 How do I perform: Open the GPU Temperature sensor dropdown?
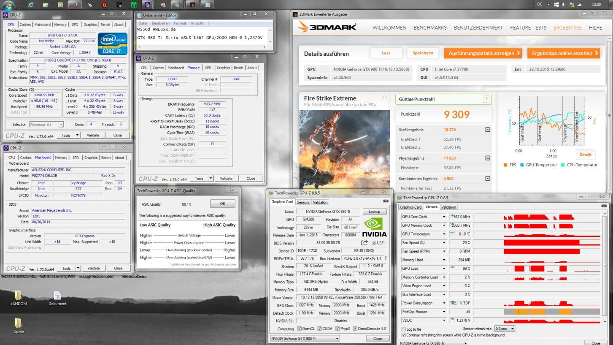(x=444, y=234)
